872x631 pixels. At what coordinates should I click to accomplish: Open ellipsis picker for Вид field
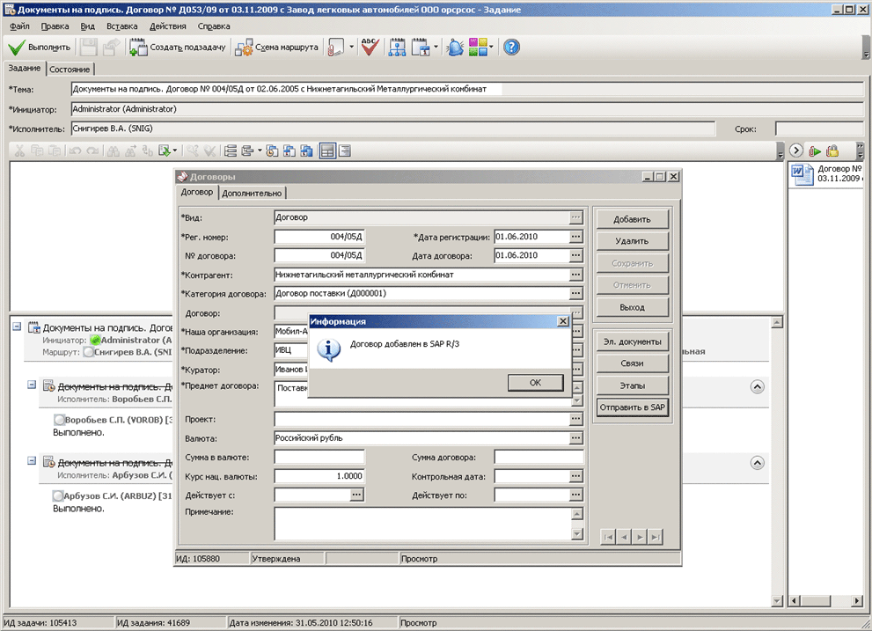pyautogui.click(x=575, y=217)
